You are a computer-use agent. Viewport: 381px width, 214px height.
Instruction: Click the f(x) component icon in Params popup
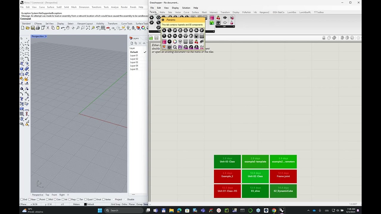click(202, 47)
